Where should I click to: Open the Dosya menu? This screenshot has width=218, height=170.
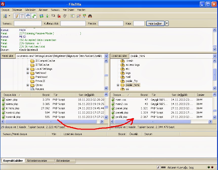(x=5, y=10)
